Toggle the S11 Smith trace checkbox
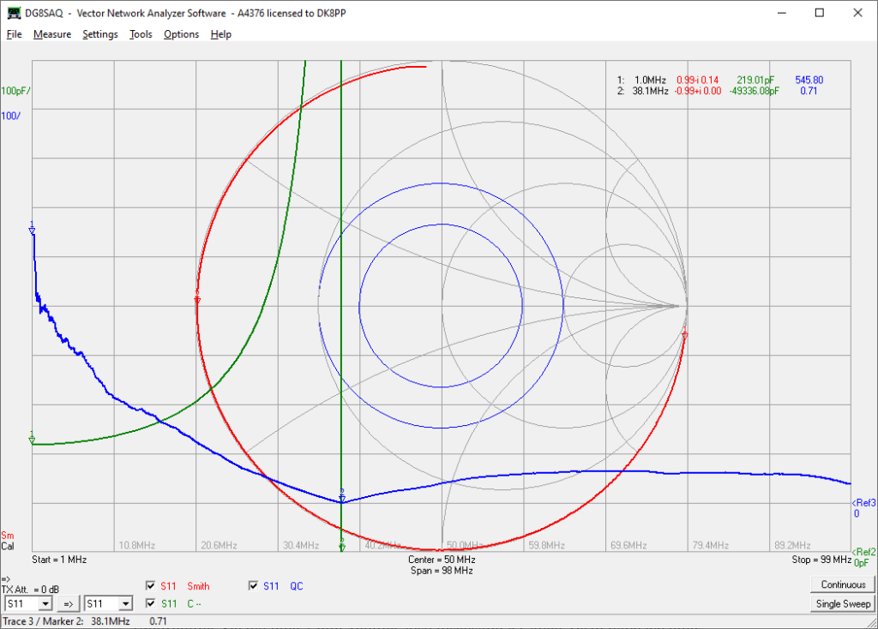 pos(150,586)
